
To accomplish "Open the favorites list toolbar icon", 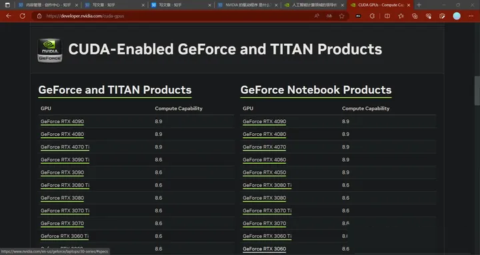I will tap(401, 16).
